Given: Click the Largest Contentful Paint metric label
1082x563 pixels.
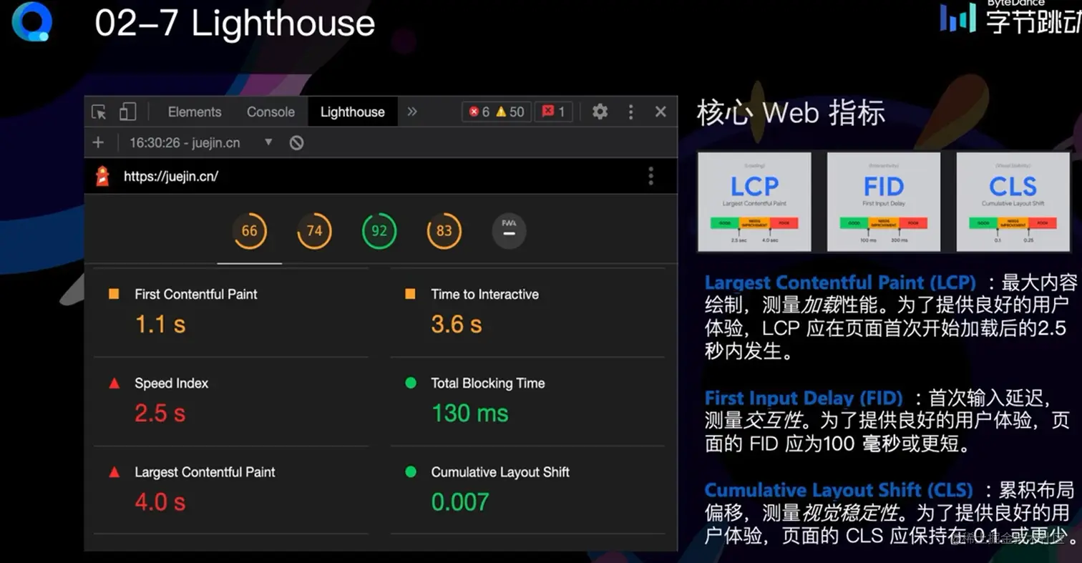Looking at the screenshot, I should click(x=205, y=472).
